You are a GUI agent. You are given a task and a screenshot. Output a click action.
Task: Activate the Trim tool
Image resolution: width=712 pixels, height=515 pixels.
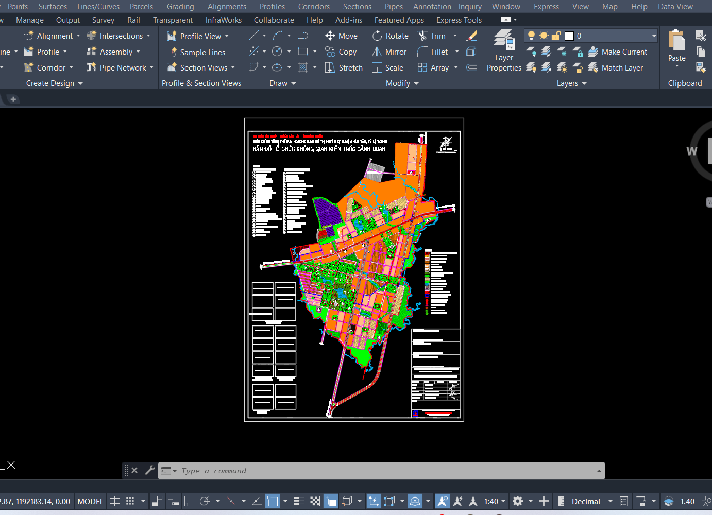[432, 36]
